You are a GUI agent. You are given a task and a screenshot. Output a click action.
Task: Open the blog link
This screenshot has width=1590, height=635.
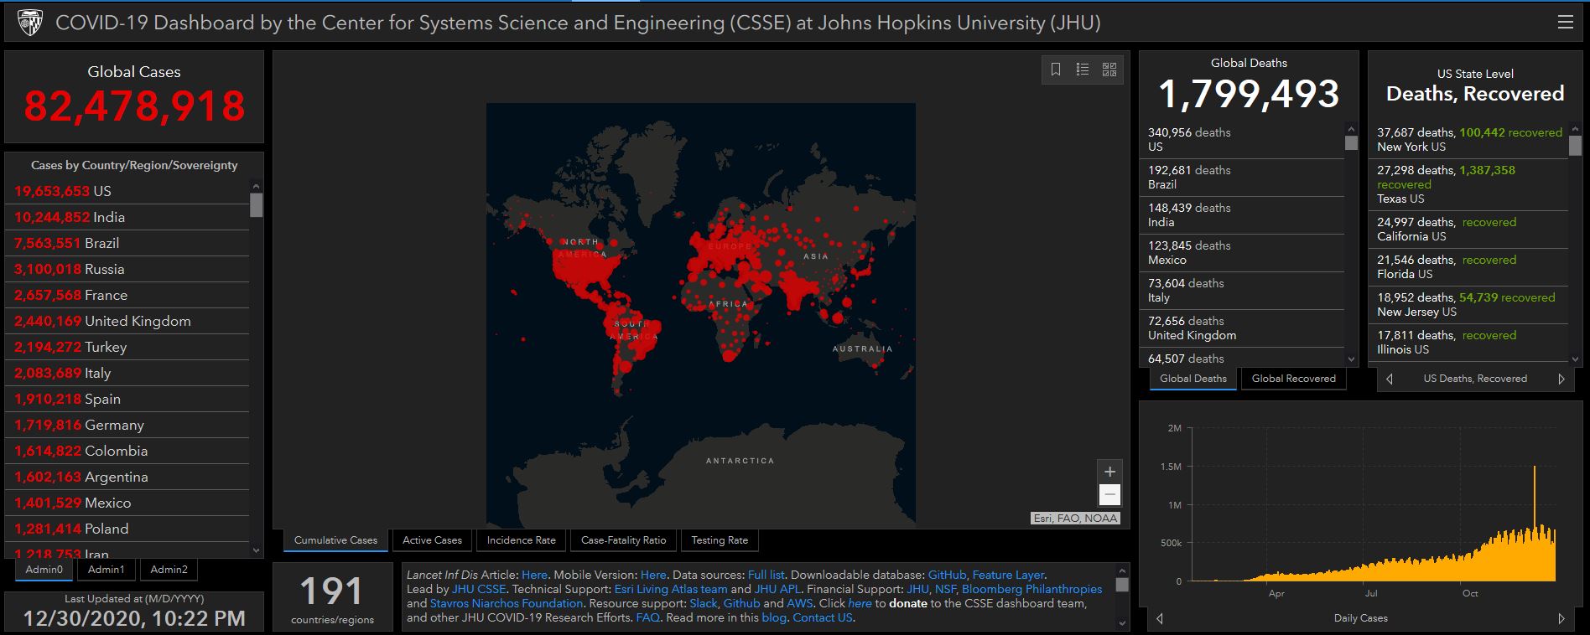pyautogui.click(x=774, y=617)
